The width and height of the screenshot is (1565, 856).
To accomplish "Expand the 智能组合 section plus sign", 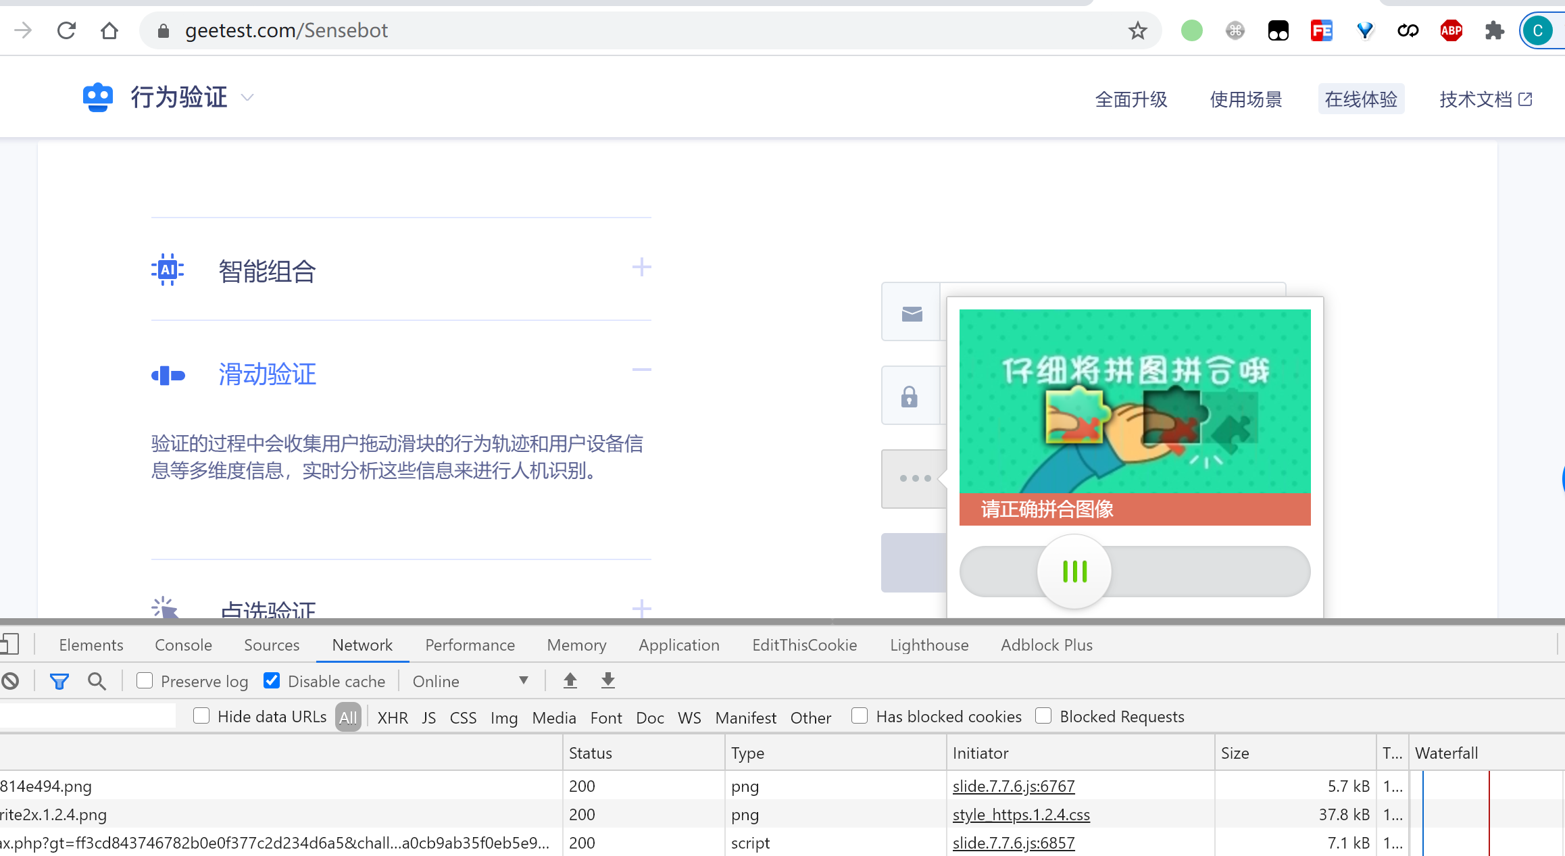I will [641, 268].
